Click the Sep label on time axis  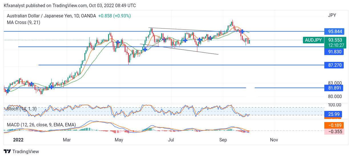pos(223,140)
